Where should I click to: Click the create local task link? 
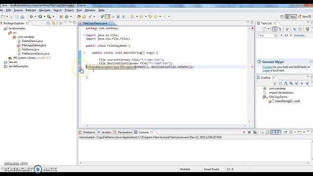point(266,70)
